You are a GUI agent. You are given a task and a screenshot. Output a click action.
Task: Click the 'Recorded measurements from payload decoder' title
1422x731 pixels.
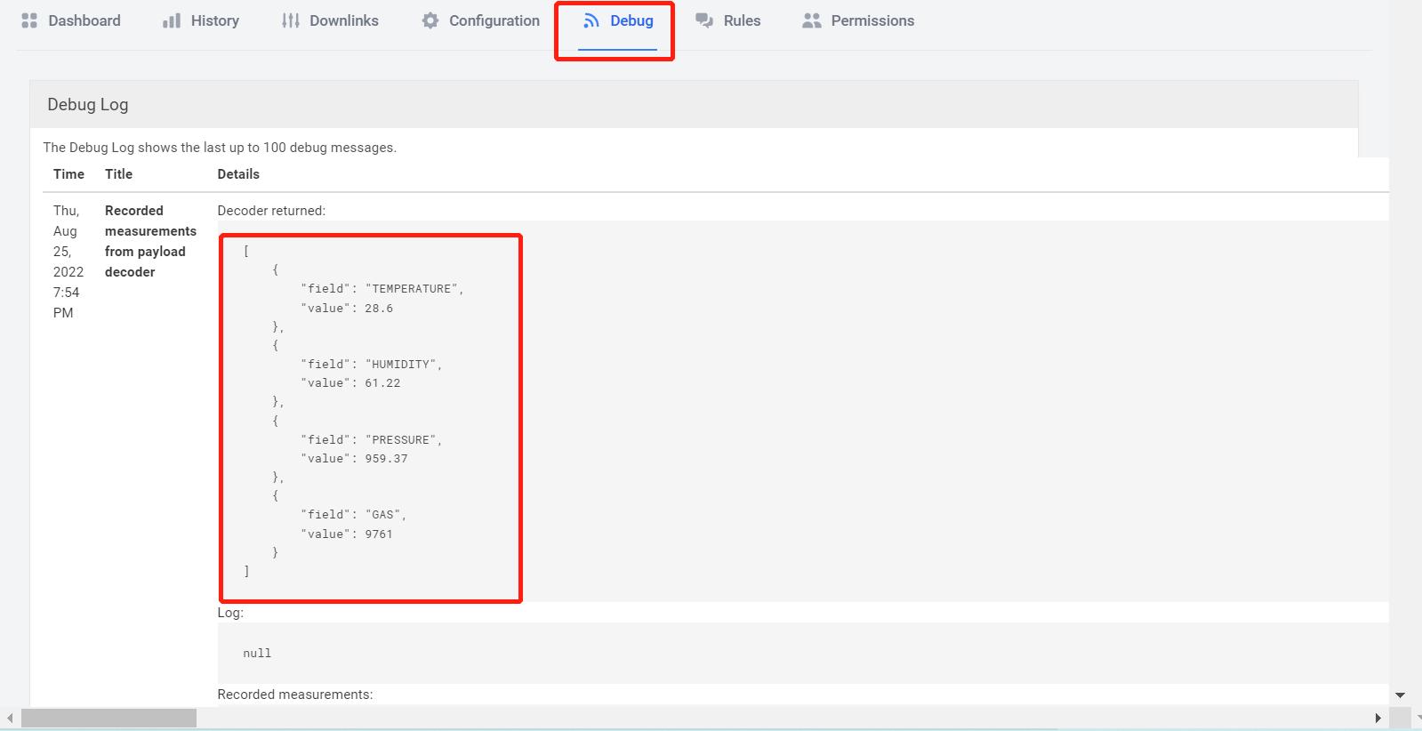click(150, 241)
